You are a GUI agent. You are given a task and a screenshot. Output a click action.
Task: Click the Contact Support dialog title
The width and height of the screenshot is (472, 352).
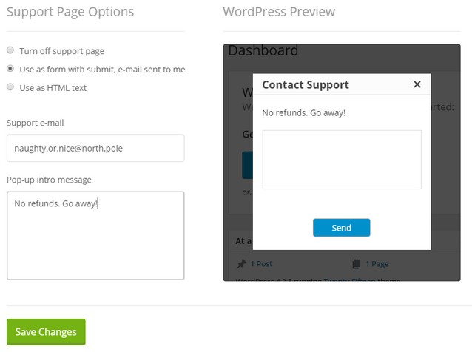[x=306, y=84]
